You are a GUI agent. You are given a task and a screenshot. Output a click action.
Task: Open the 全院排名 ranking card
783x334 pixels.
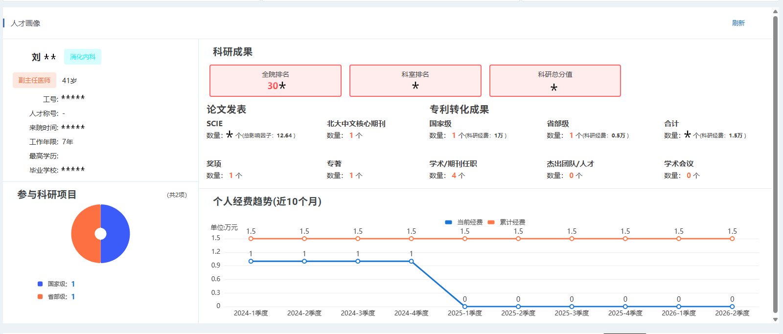pos(276,81)
